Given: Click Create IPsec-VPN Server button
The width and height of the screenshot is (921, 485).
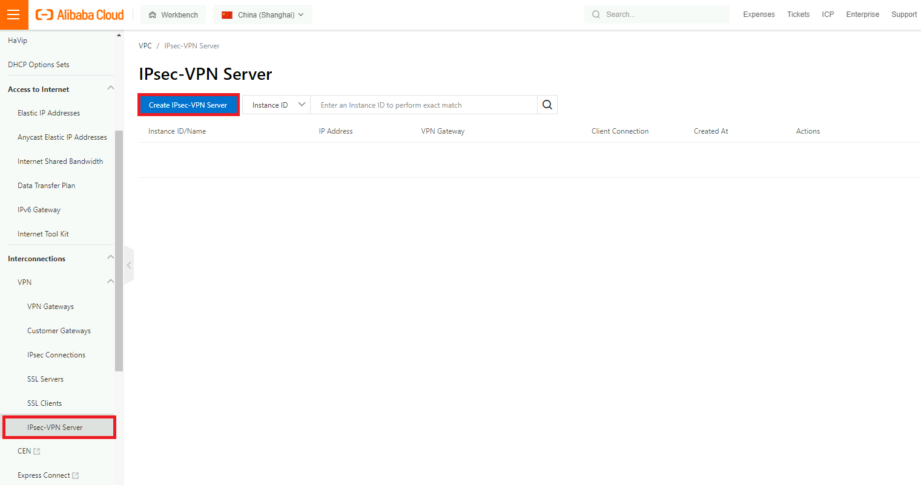Looking at the screenshot, I should click(188, 105).
